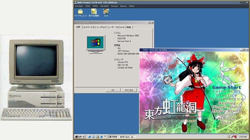Screen dimensions: 250x140
Task: Switch to the ハードウェア tab
Action: 101,27
